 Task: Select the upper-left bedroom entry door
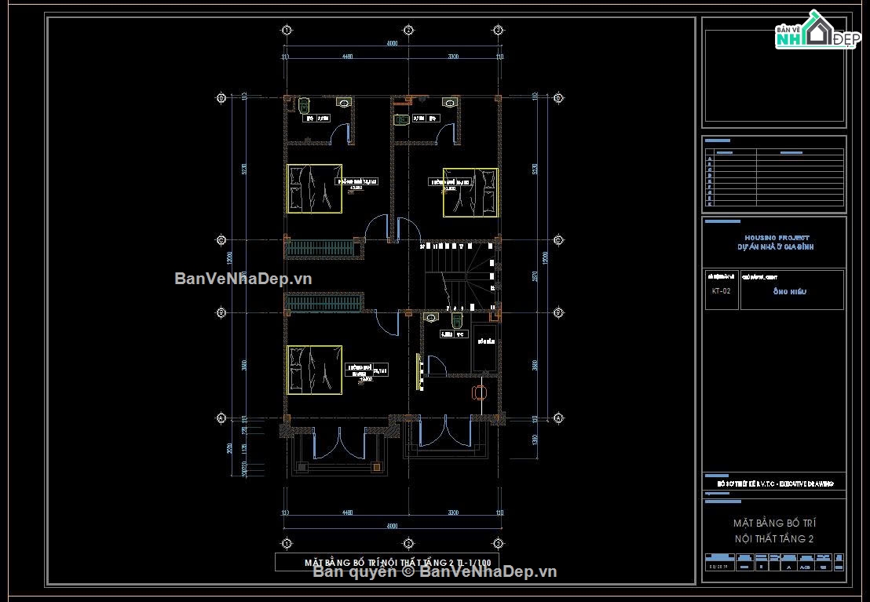click(378, 227)
